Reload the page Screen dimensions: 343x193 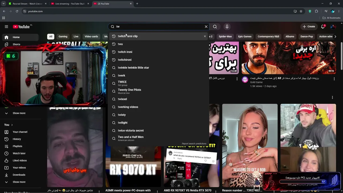17,11
